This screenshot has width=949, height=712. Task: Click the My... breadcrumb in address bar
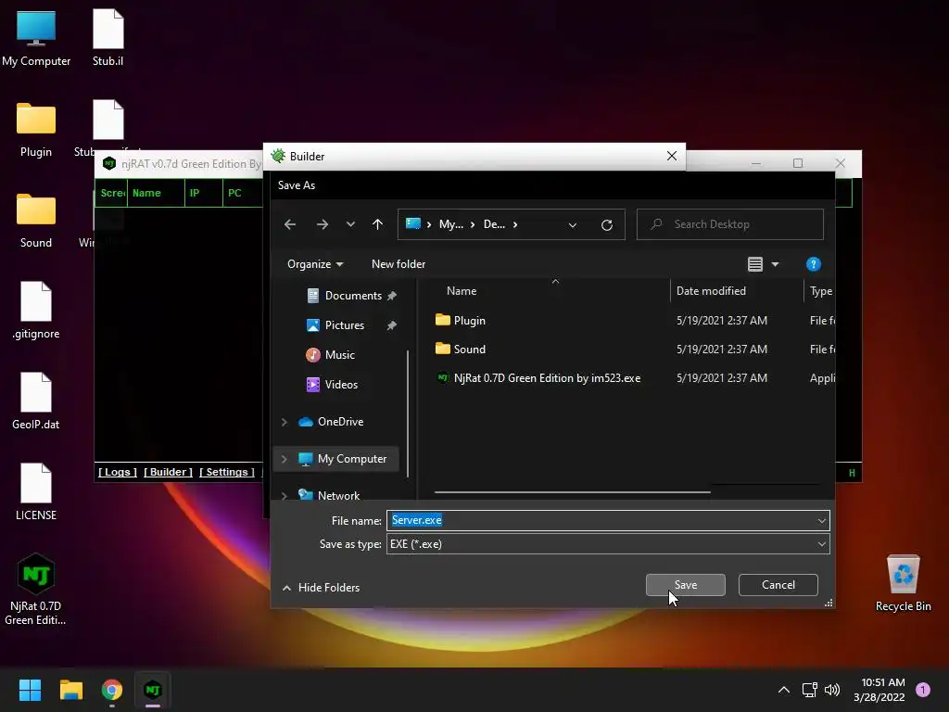pyautogui.click(x=451, y=224)
